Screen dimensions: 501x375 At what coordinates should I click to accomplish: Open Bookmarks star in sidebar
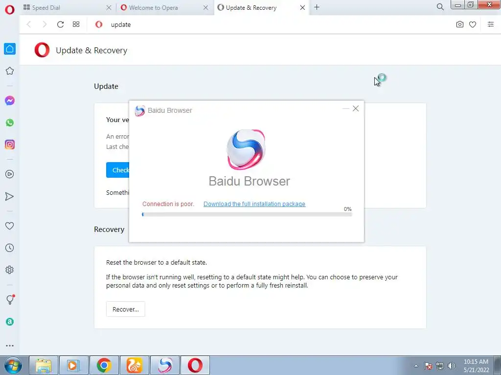pyautogui.click(x=10, y=71)
